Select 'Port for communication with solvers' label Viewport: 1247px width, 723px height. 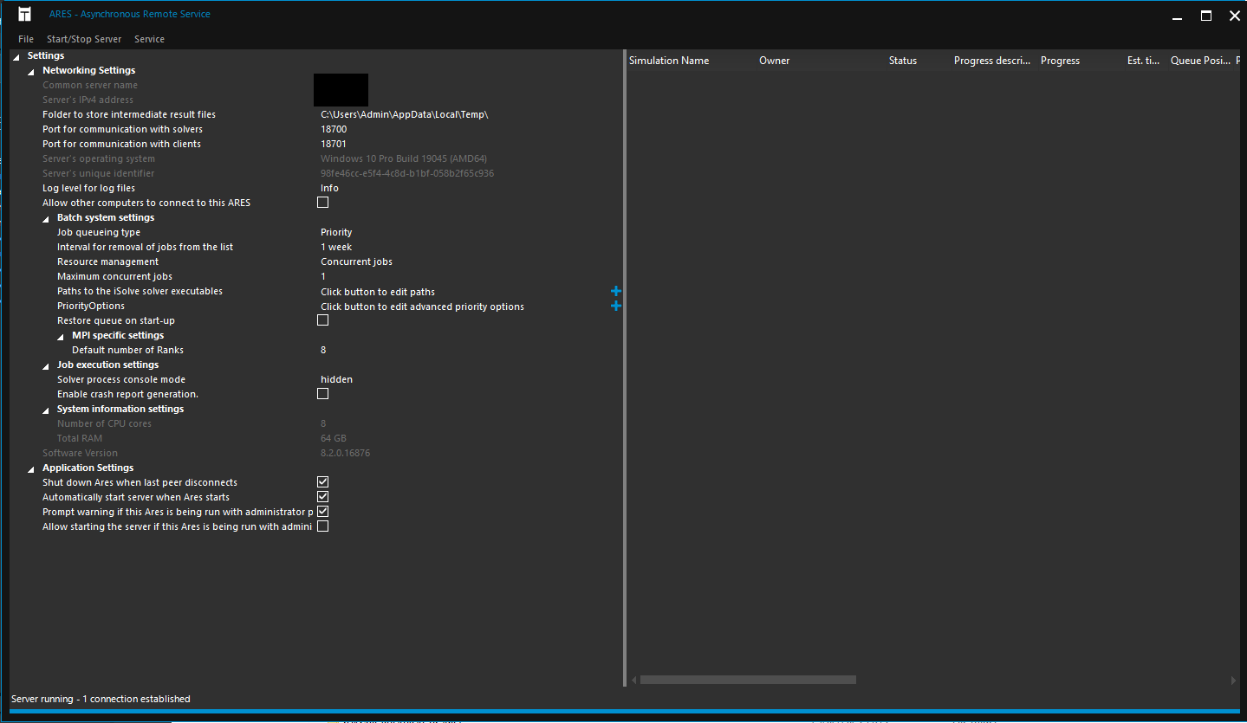122,129
